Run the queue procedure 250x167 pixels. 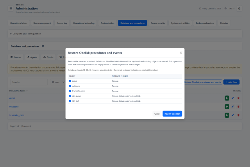(227, 98)
